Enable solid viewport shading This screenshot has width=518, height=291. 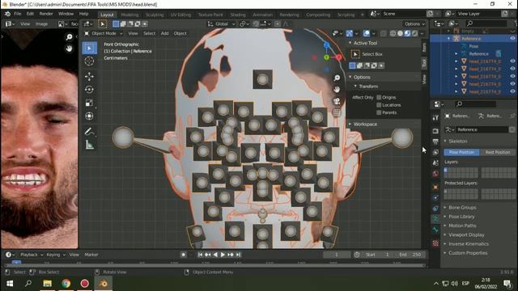point(400,33)
